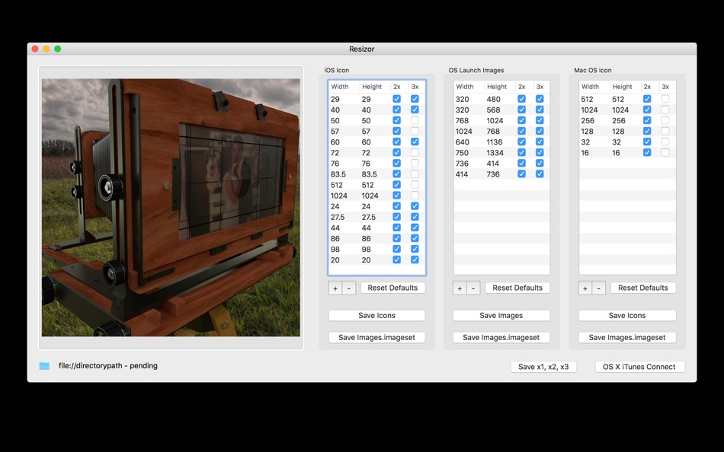The image size is (724, 452).
Task: Toggle 2x for Mac icon size 16
Action: coord(646,152)
